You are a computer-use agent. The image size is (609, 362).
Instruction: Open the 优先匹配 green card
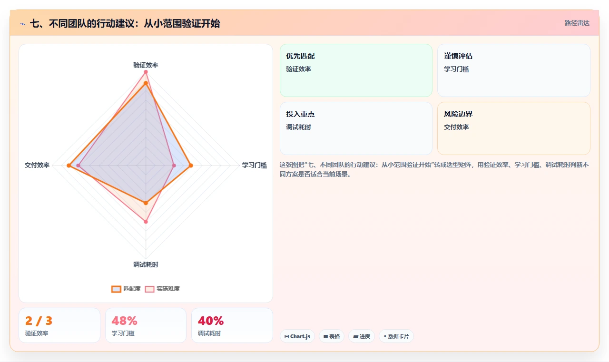point(356,70)
